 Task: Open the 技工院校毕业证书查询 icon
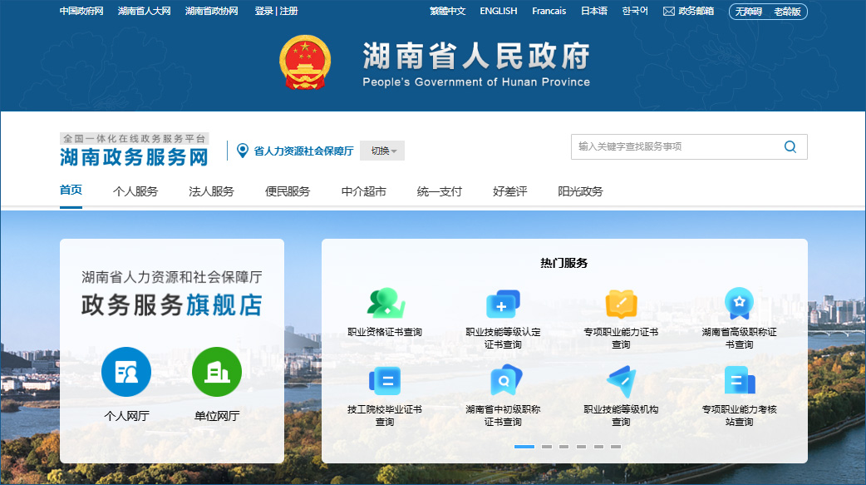(385, 380)
